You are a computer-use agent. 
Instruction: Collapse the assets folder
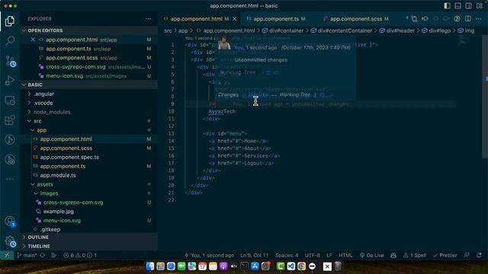(x=88, y=184)
